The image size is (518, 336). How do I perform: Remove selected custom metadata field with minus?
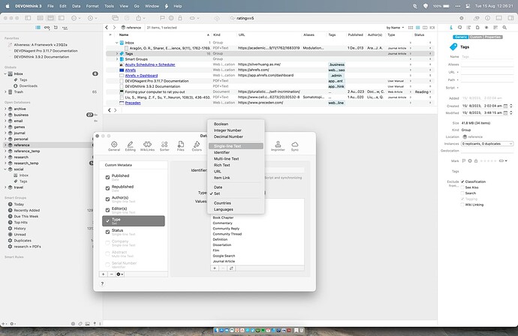coord(111,274)
